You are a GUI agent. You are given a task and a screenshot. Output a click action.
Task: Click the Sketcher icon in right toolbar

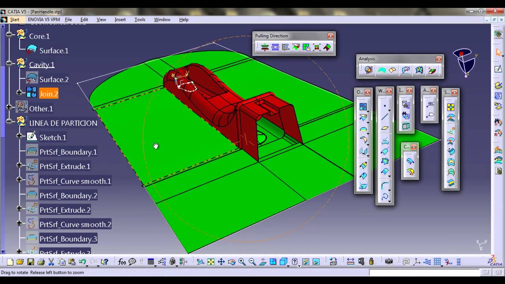(498, 69)
